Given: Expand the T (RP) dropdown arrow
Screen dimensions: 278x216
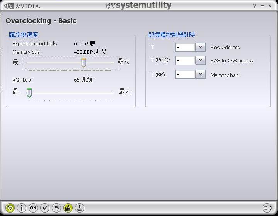Looking at the screenshot, I should click(200, 74).
